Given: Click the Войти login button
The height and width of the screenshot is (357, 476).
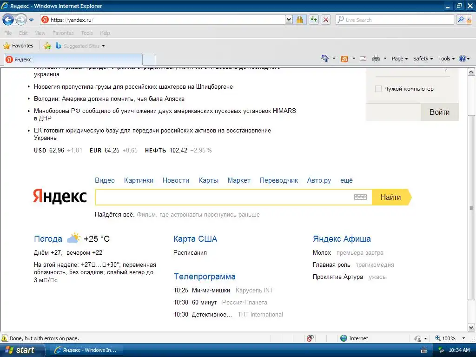Looking at the screenshot, I should click(x=439, y=112).
